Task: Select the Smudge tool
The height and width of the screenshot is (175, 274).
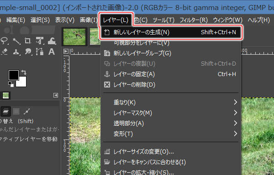Action: click(28, 51)
